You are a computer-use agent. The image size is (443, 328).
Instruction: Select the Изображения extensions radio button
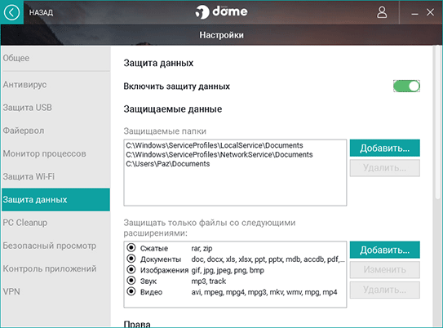pos(131,269)
